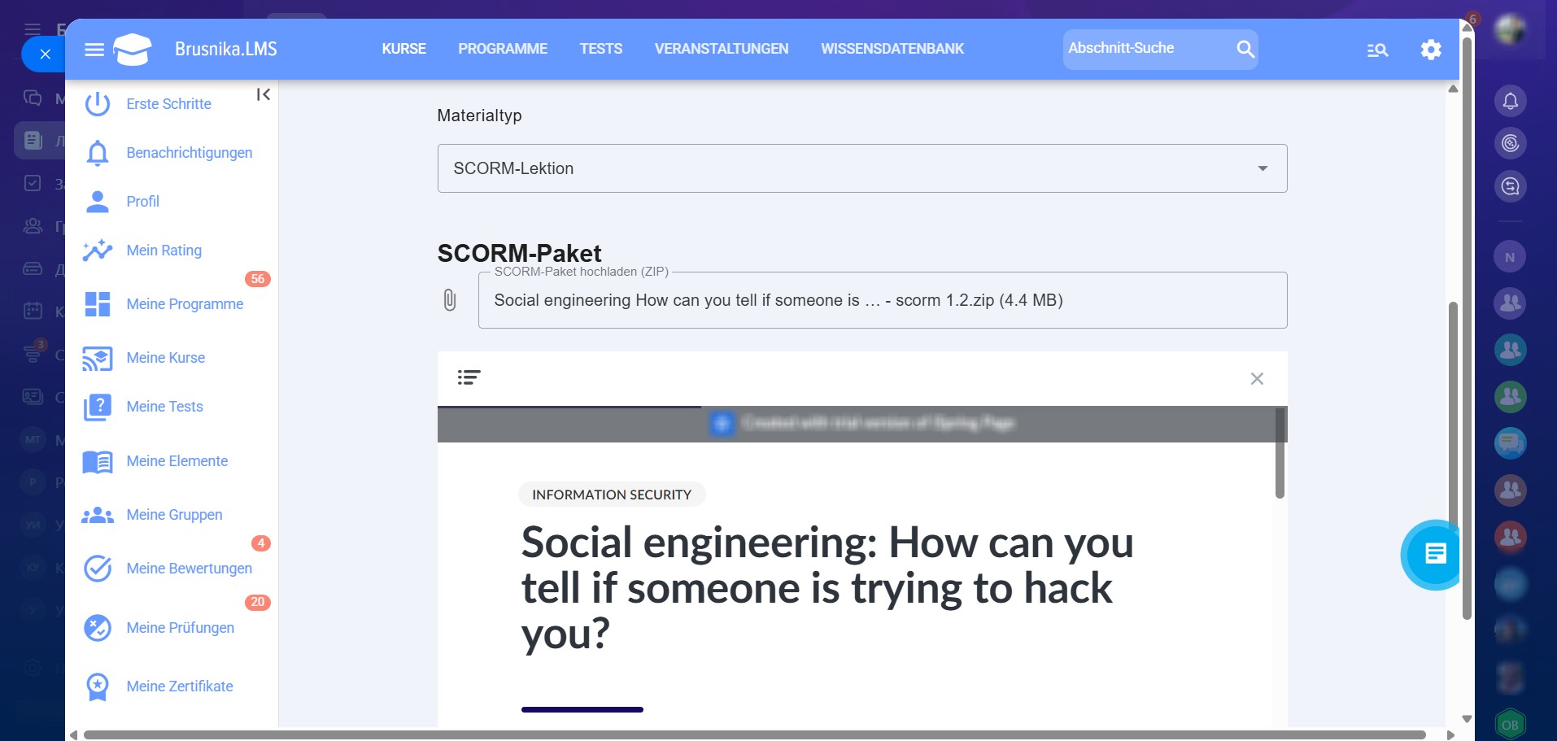Open the notification bell in right panel
This screenshot has height=741, width=1557.
tap(1511, 102)
